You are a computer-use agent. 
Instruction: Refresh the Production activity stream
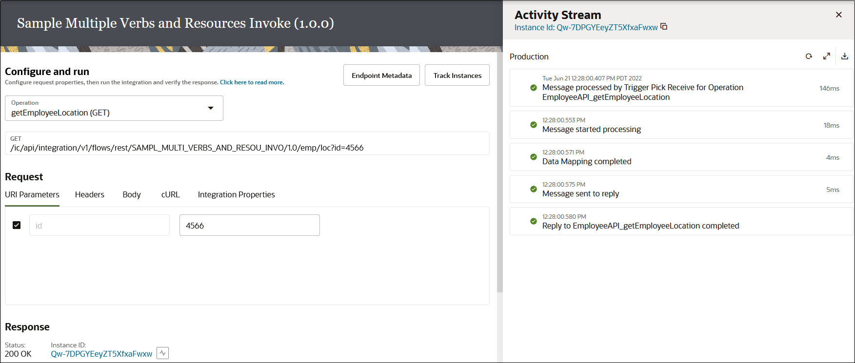click(809, 57)
